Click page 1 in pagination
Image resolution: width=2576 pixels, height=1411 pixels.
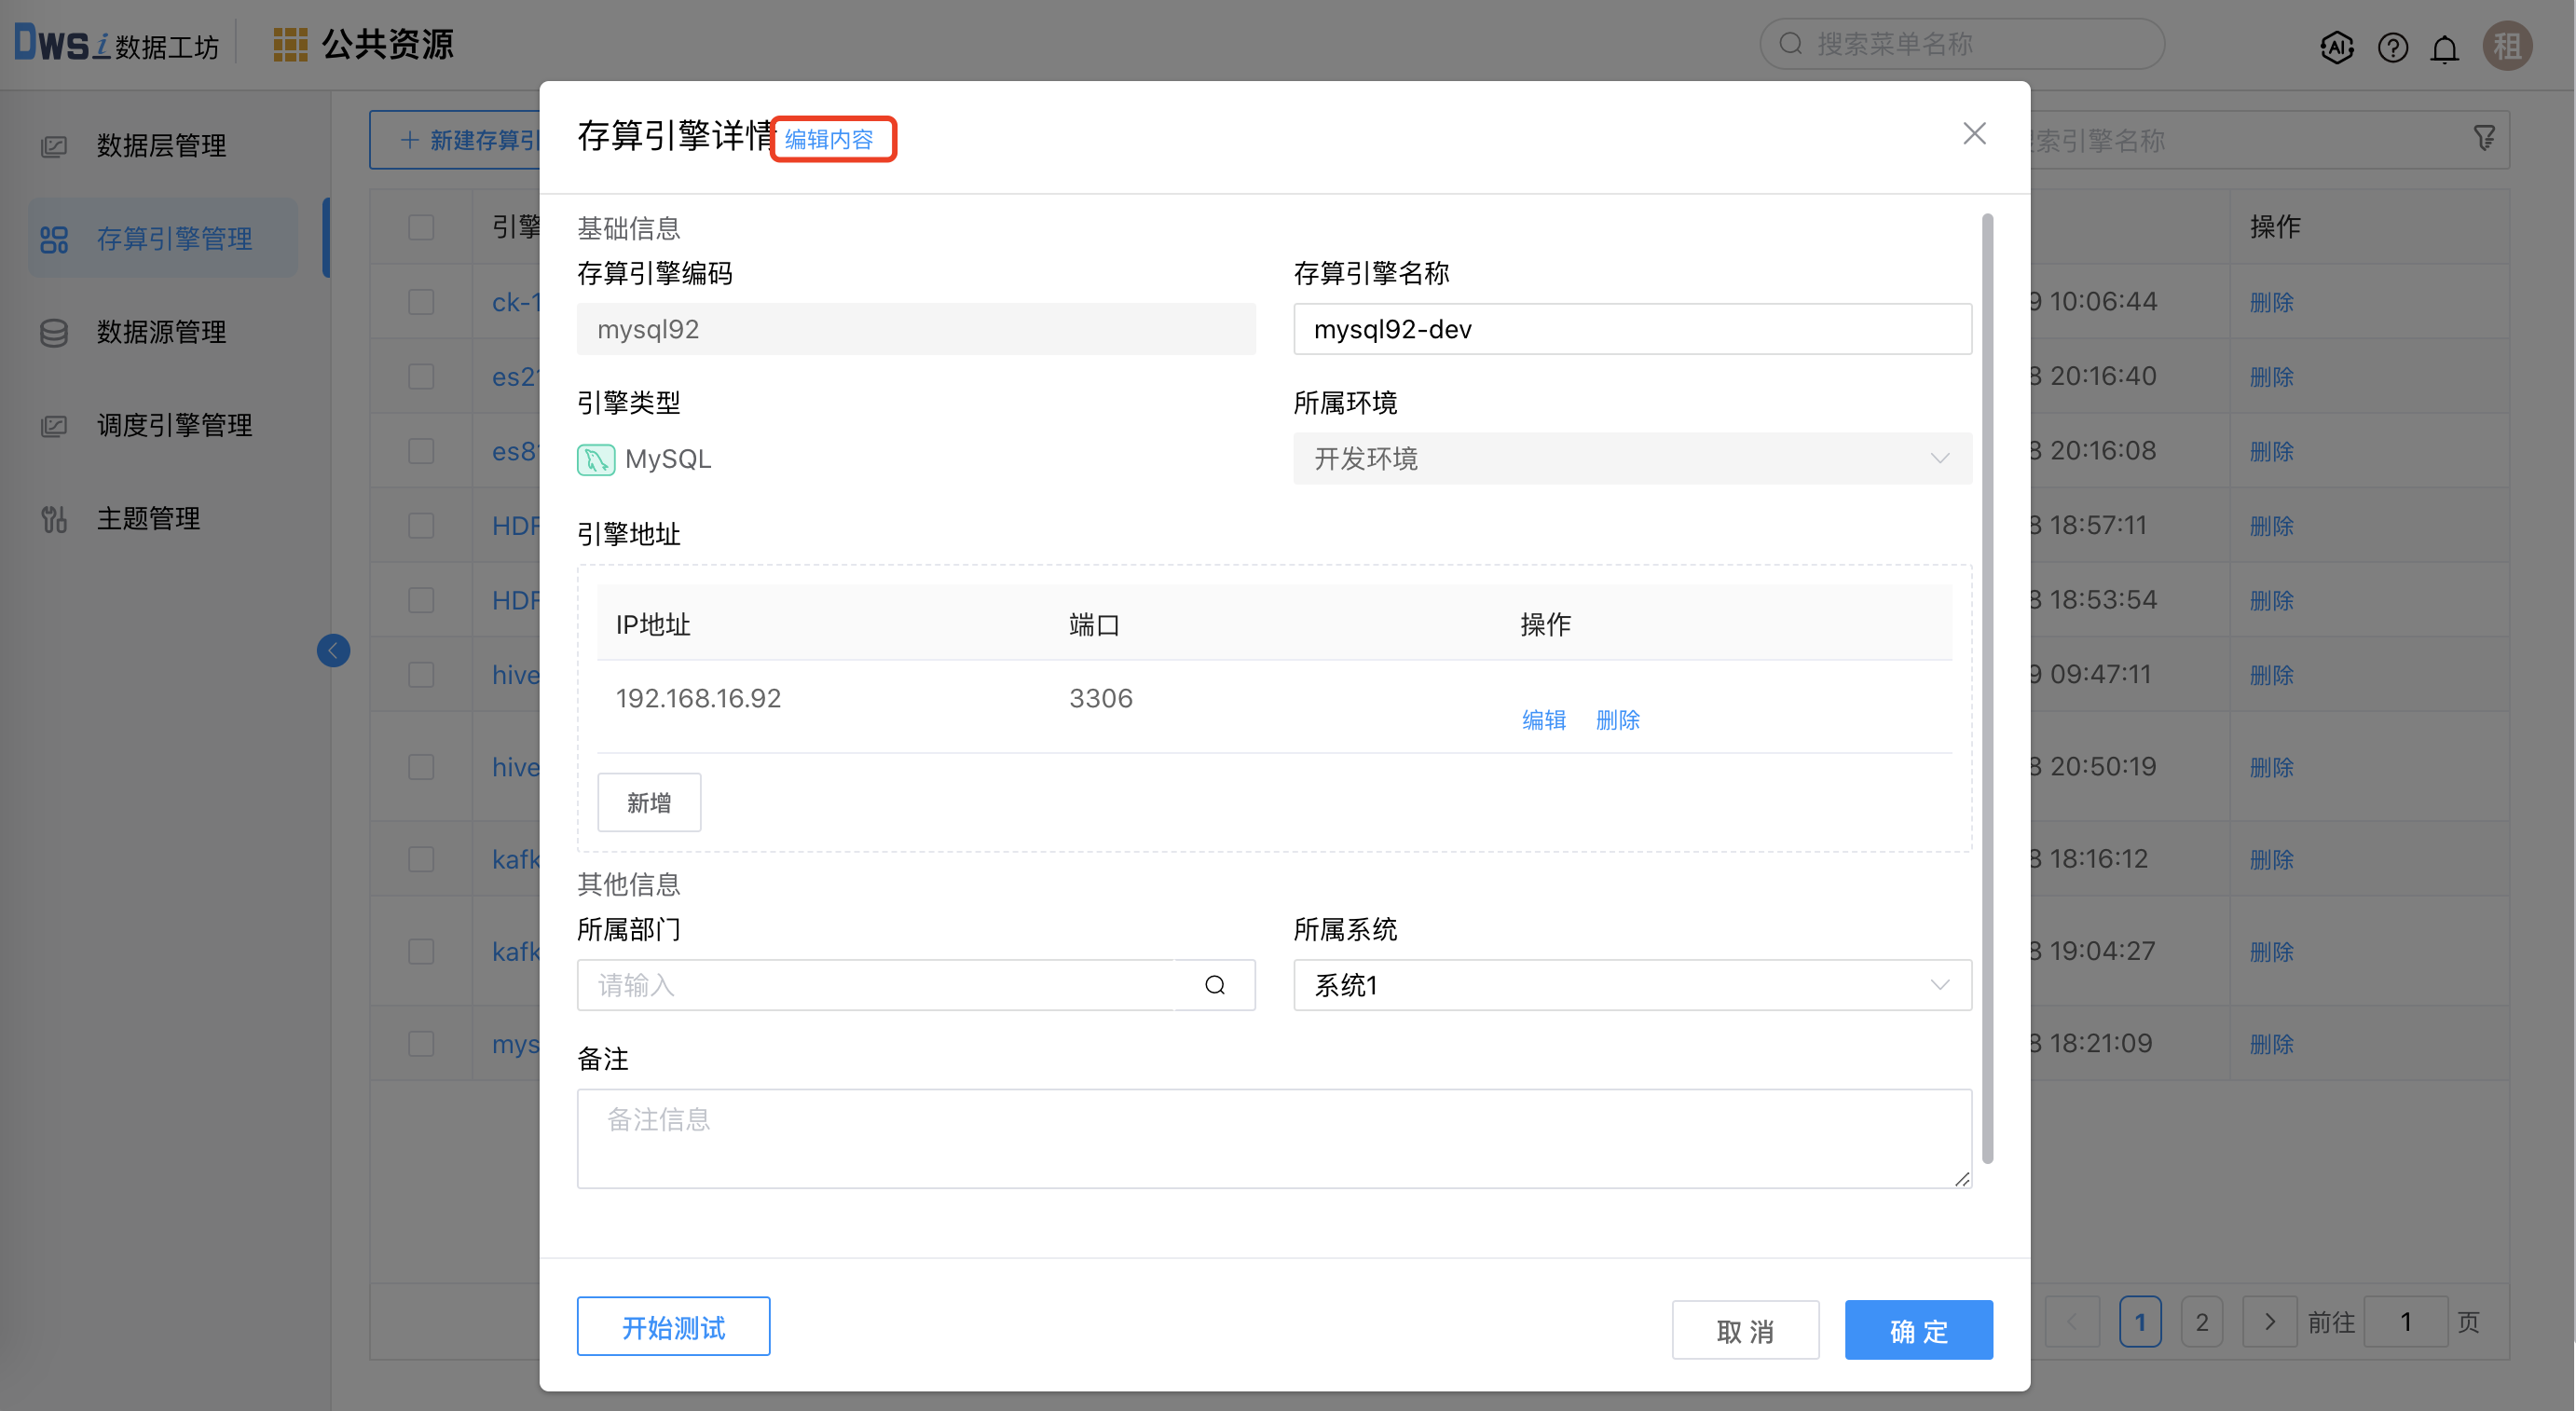(2140, 1322)
